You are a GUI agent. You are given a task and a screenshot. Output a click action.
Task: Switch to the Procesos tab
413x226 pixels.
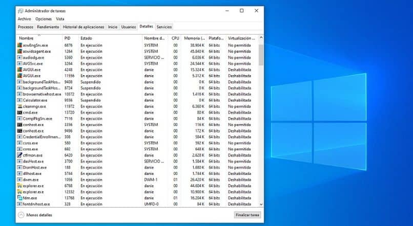[x=26, y=27]
